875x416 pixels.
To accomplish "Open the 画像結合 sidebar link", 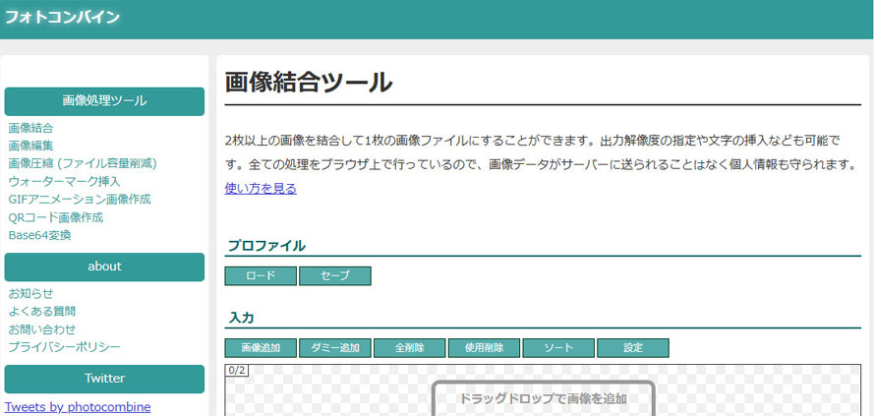I will click(x=30, y=128).
